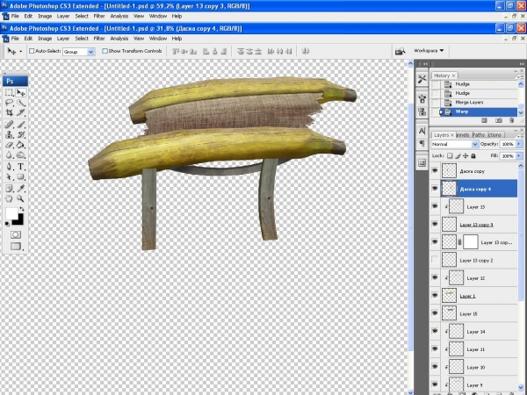
Task: Select the Rectangular Marquee tool
Action: pos(9,93)
